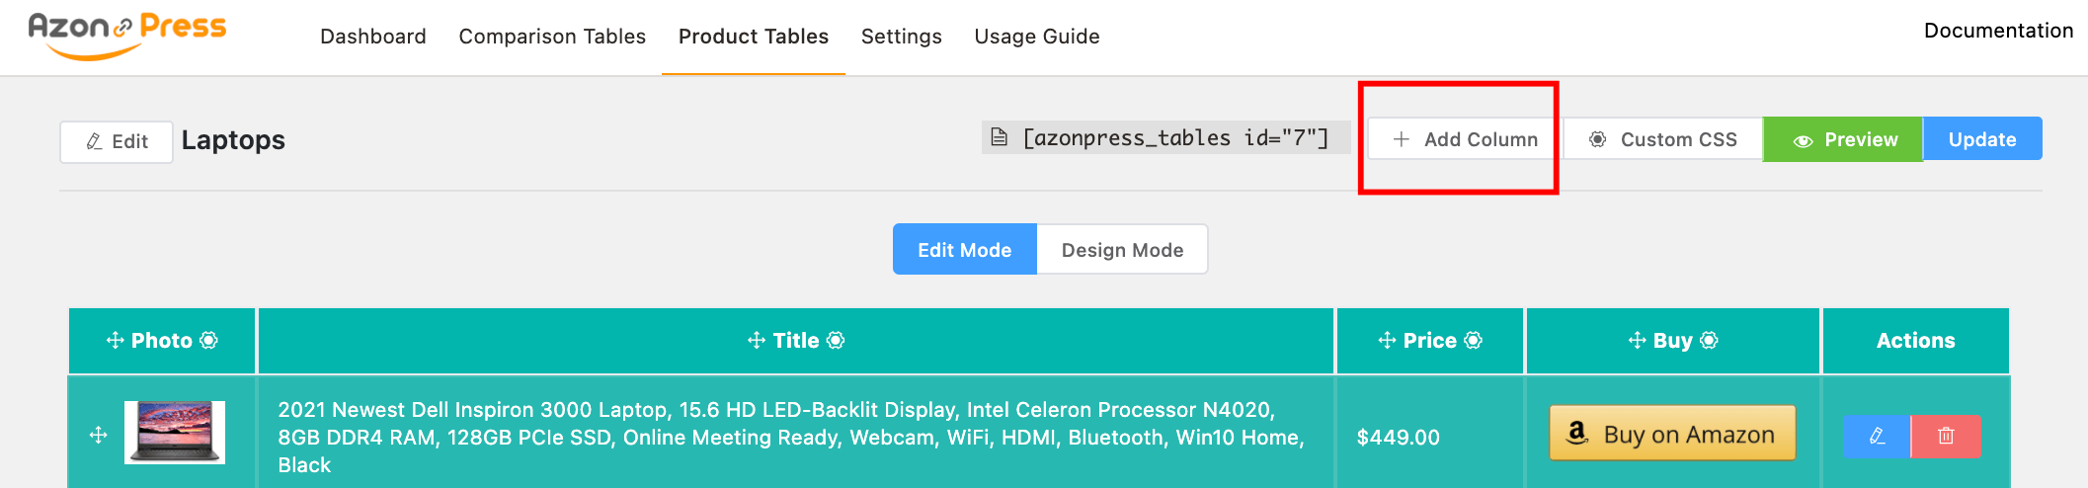Click the Dell laptop product thumbnail
Viewport: 2088px width, 488px height.
(x=175, y=432)
